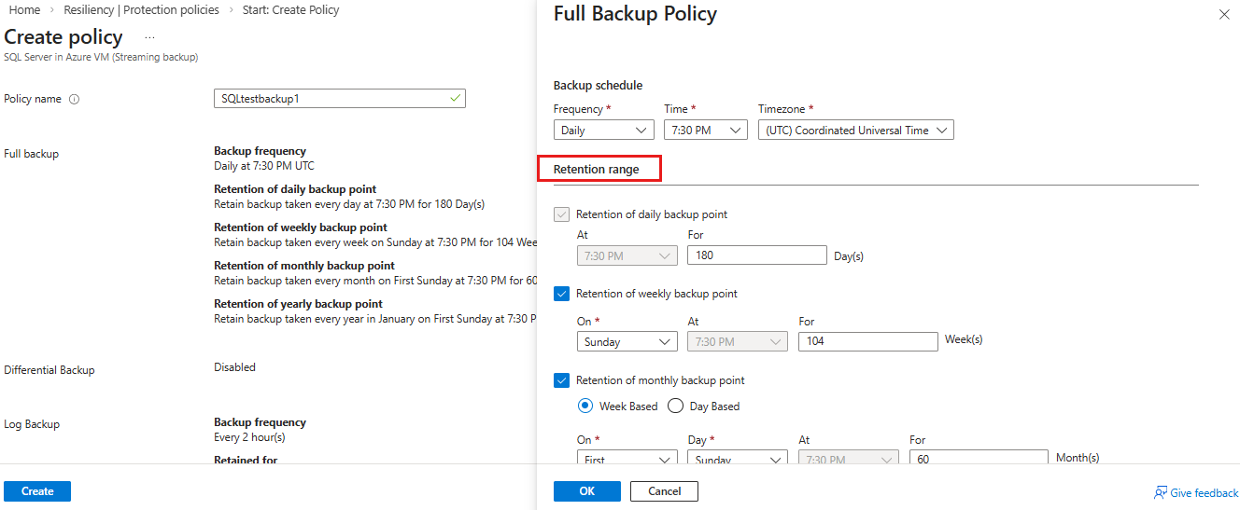Image resolution: width=1240 pixels, height=510 pixels.
Task: Click the daily retention days field
Action: coord(756,255)
